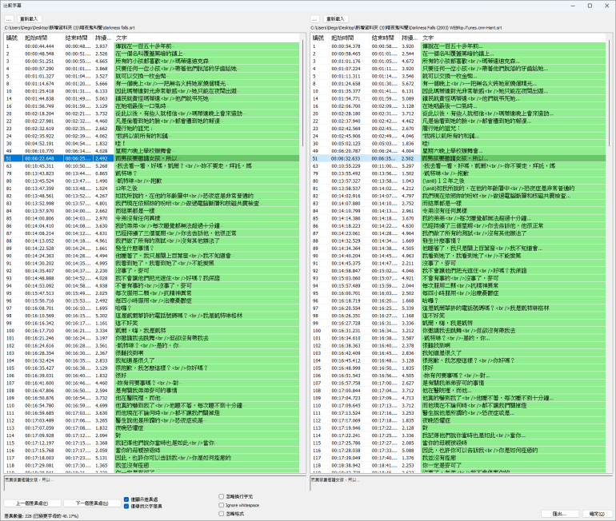Toggle the 僅尋找文字差異 checkbox
The image size is (616, 521).
(126, 506)
